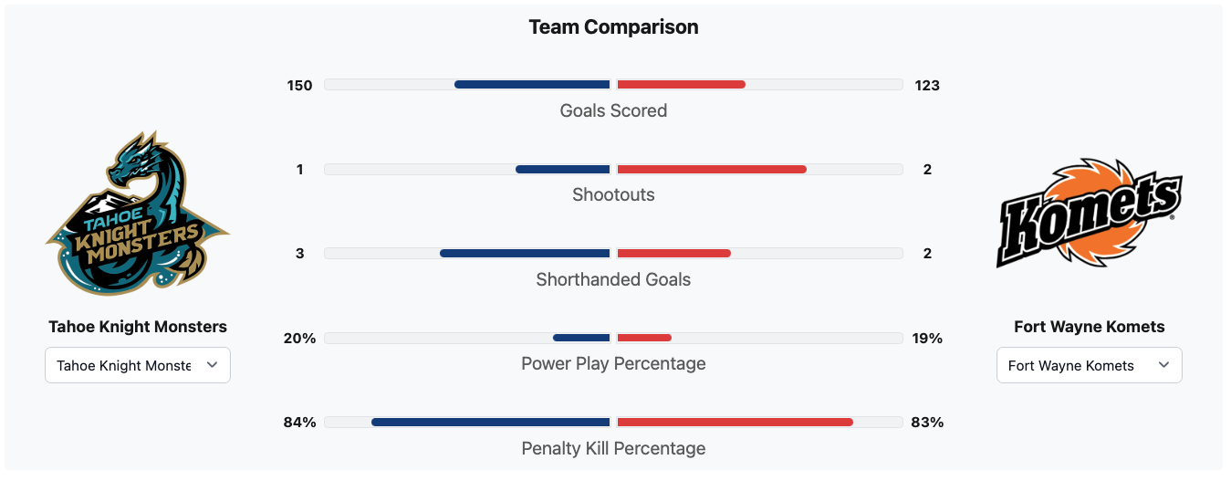The width and height of the screenshot is (1231, 481).
Task: Click the blue Penalty Kill Percentage bar
Action: 490,423
